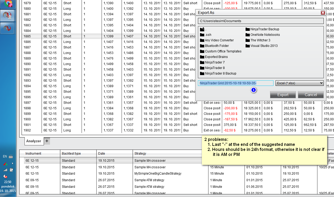This screenshot has height=197, width=334.
Task: Click the power/battery tray icon
Action: pyautogui.click(x=11, y=170)
